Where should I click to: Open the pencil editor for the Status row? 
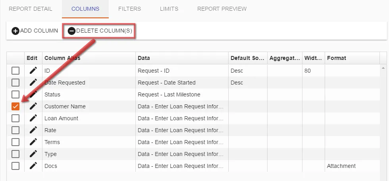(x=33, y=94)
